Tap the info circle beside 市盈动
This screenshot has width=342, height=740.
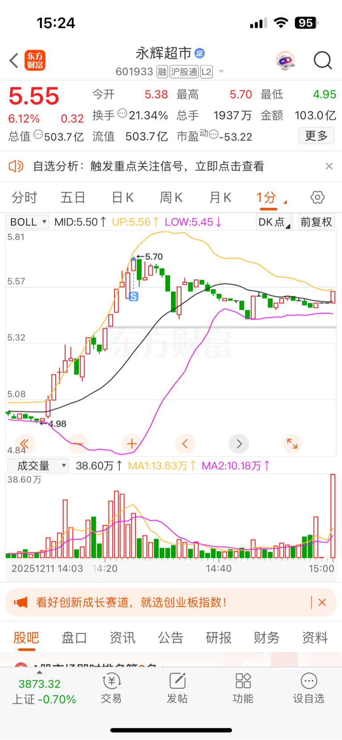[x=214, y=134]
